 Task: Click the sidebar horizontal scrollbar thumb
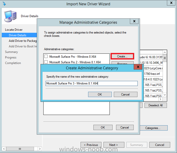pos(20,149)
